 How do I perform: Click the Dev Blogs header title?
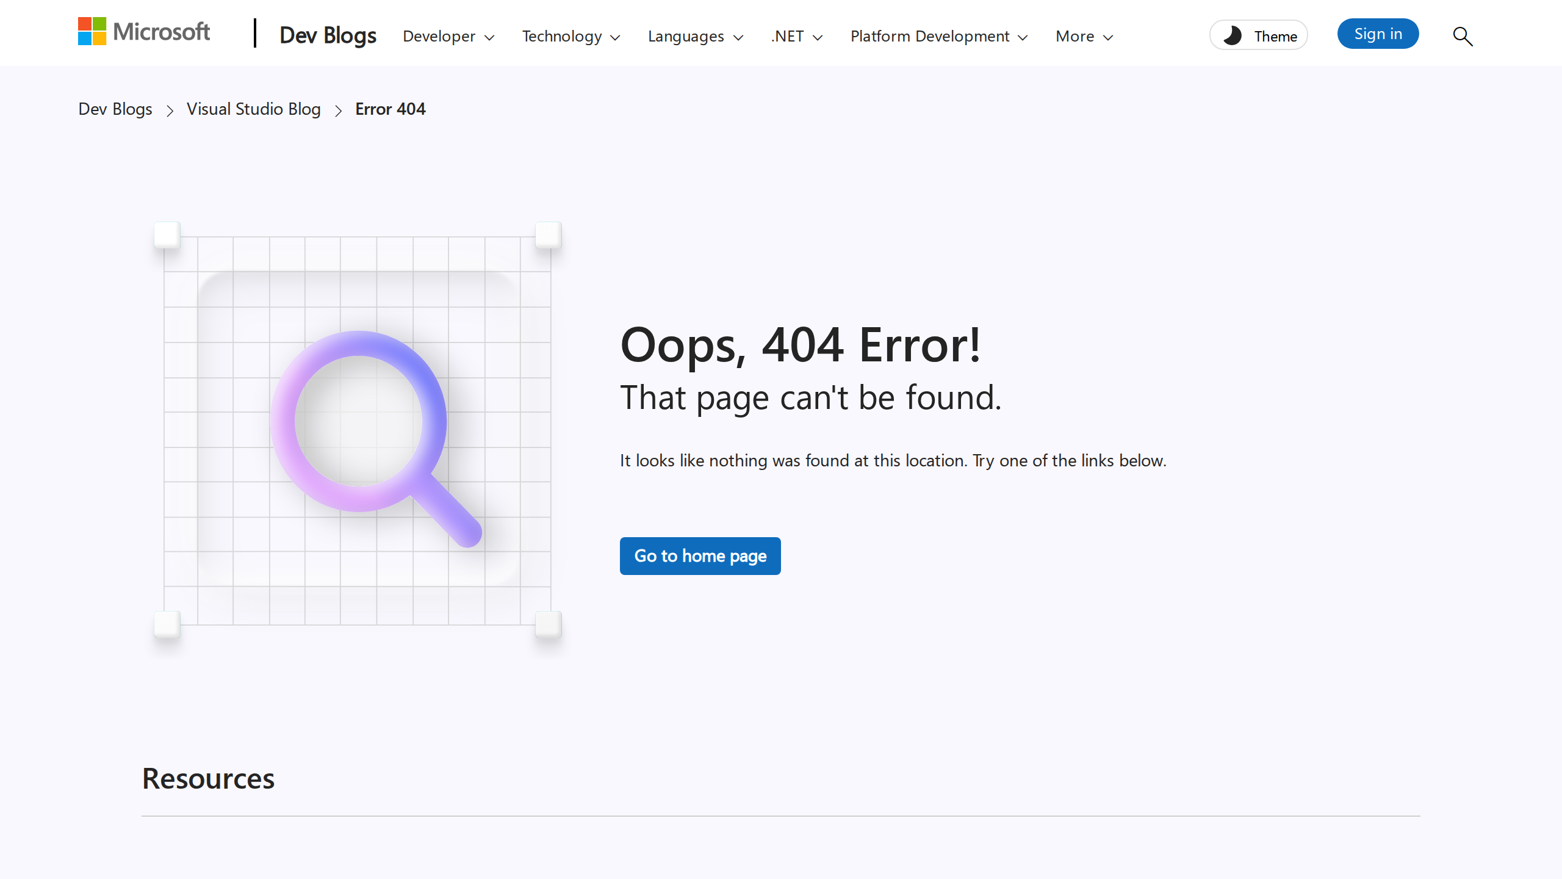point(328,35)
